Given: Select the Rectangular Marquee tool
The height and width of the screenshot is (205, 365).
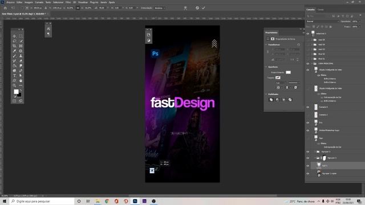Looking at the screenshot, I should [x=21, y=36].
